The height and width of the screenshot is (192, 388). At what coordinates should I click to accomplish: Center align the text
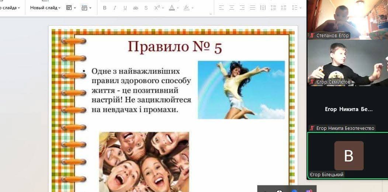[x=232, y=8]
